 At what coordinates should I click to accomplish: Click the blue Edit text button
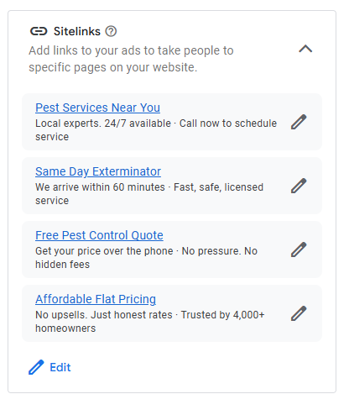(x=60, y=367)
